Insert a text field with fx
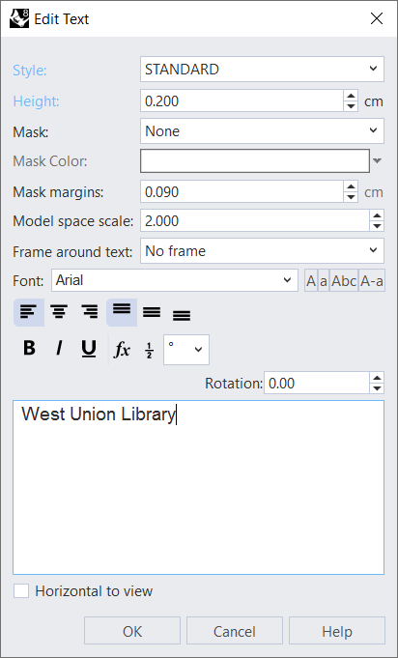 coord(122,349)
